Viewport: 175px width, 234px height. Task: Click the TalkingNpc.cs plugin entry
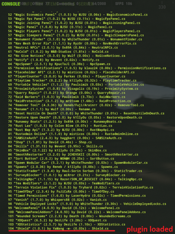[130, 179]
